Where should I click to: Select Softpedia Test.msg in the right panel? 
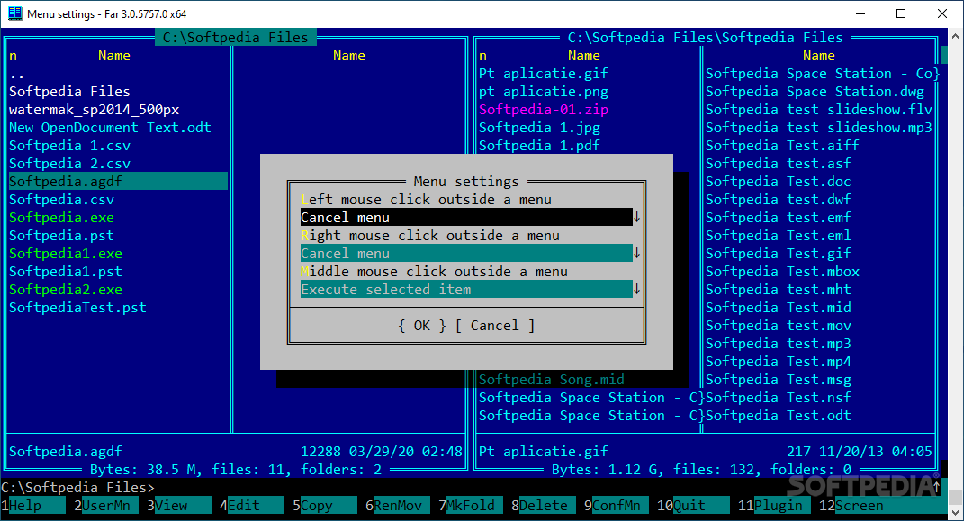[x=779, y=379]
